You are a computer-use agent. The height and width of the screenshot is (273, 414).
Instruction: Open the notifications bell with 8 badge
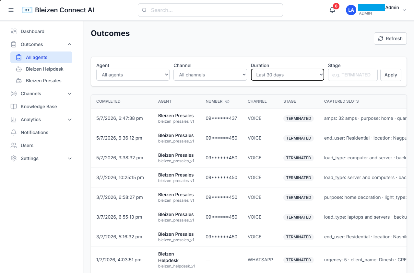(332, 10)
